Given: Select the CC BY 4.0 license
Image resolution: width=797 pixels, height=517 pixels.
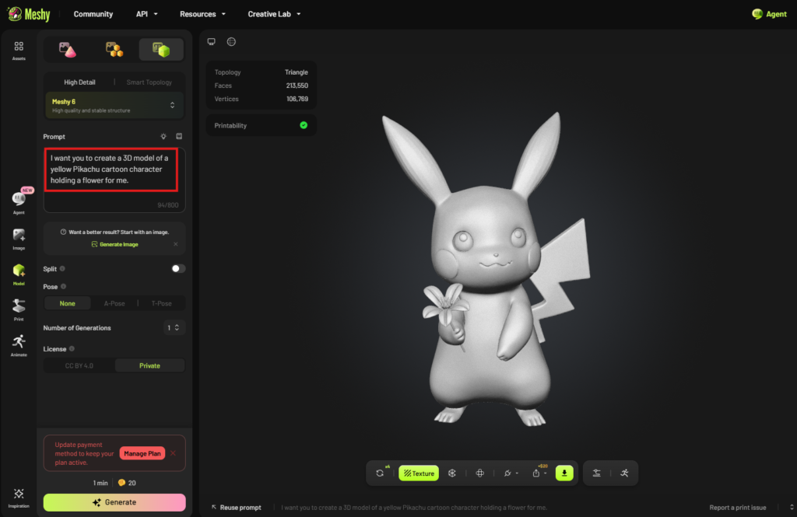Looking at the screenshot, I should (79, 365).
